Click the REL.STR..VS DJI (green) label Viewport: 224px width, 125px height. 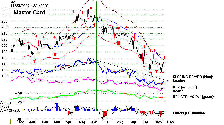193,97
